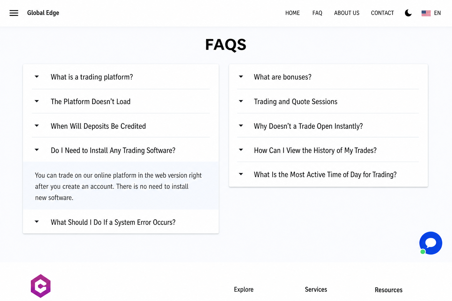Image resolution: width=452 pixels, height=301 pixels.
Task: Click 'Trading and Quote Sessions' text
Action: coord(295,102)
